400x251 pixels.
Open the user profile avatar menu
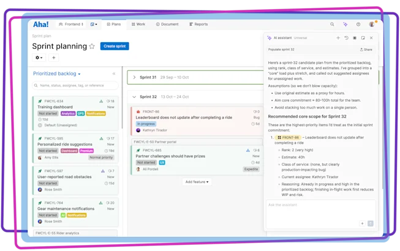pyautogui.click(x=372, y=24)
